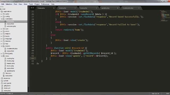Image resolution: width=170 pixels, height=95 pixels.
Task: Close the create.php tab
Action: click(75, 8)
